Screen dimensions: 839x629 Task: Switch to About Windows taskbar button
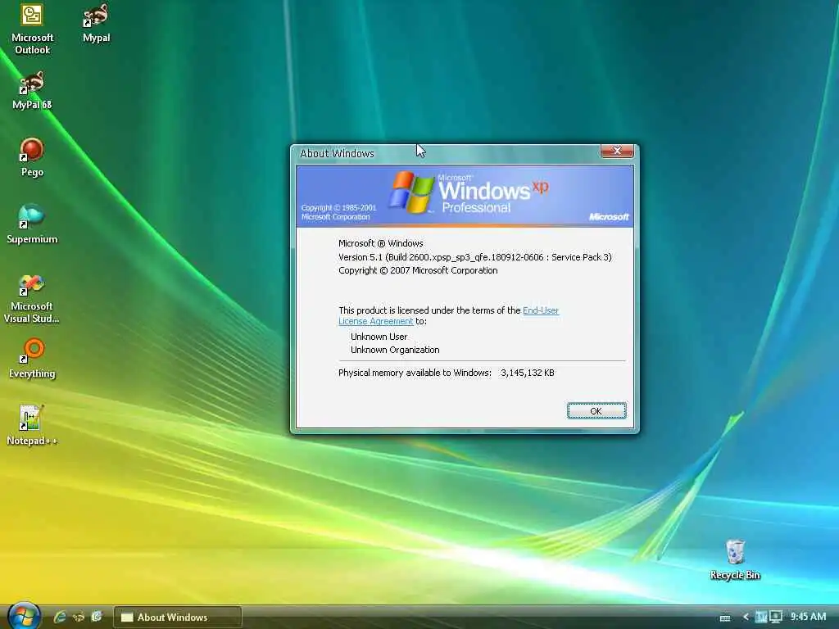point(178,618)
